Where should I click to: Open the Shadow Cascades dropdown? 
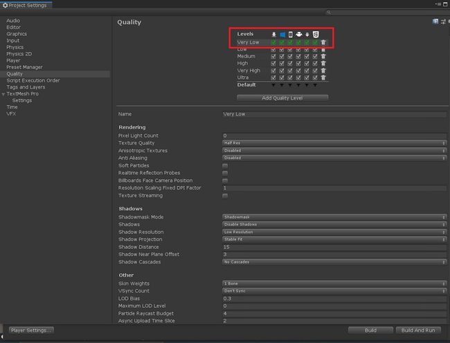click(x=334, y=262)
